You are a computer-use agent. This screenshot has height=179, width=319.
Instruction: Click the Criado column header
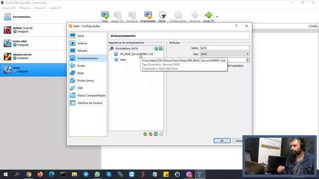pos(313,26)
